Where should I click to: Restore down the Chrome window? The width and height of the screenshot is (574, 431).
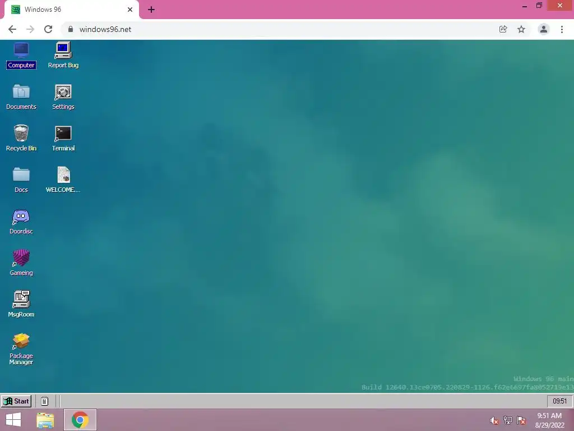[x=539, y=6]
